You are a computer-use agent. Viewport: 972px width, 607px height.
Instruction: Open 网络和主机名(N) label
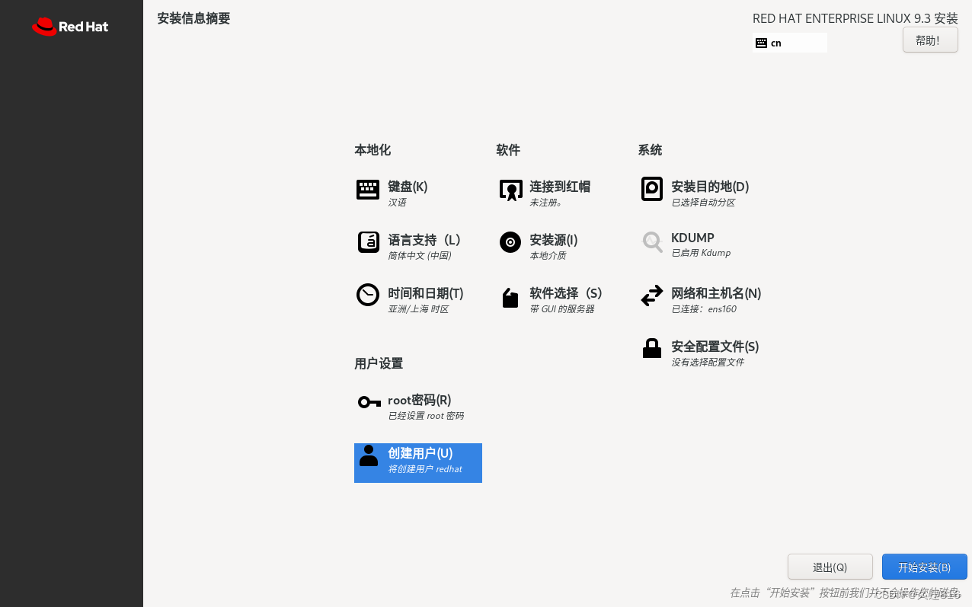pyautogui.click(x=716, y=293)
